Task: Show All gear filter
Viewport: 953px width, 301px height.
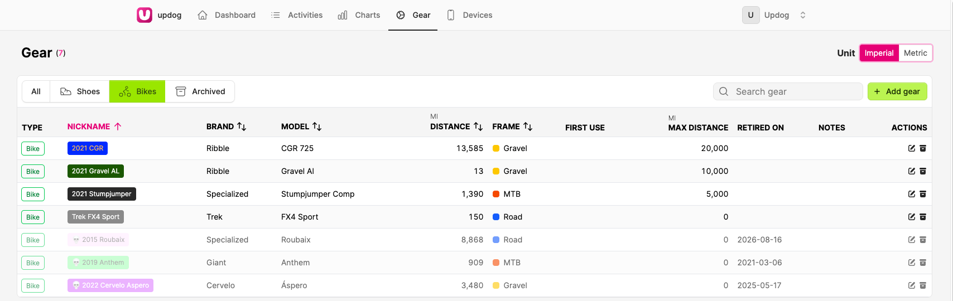Action: [36, 91]
